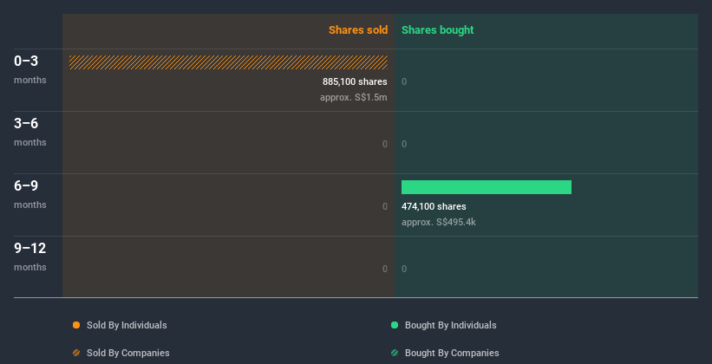Select the Bought By Individuals legend label
The height and width of the screenshot is (364, 712).
pos(450,325)
